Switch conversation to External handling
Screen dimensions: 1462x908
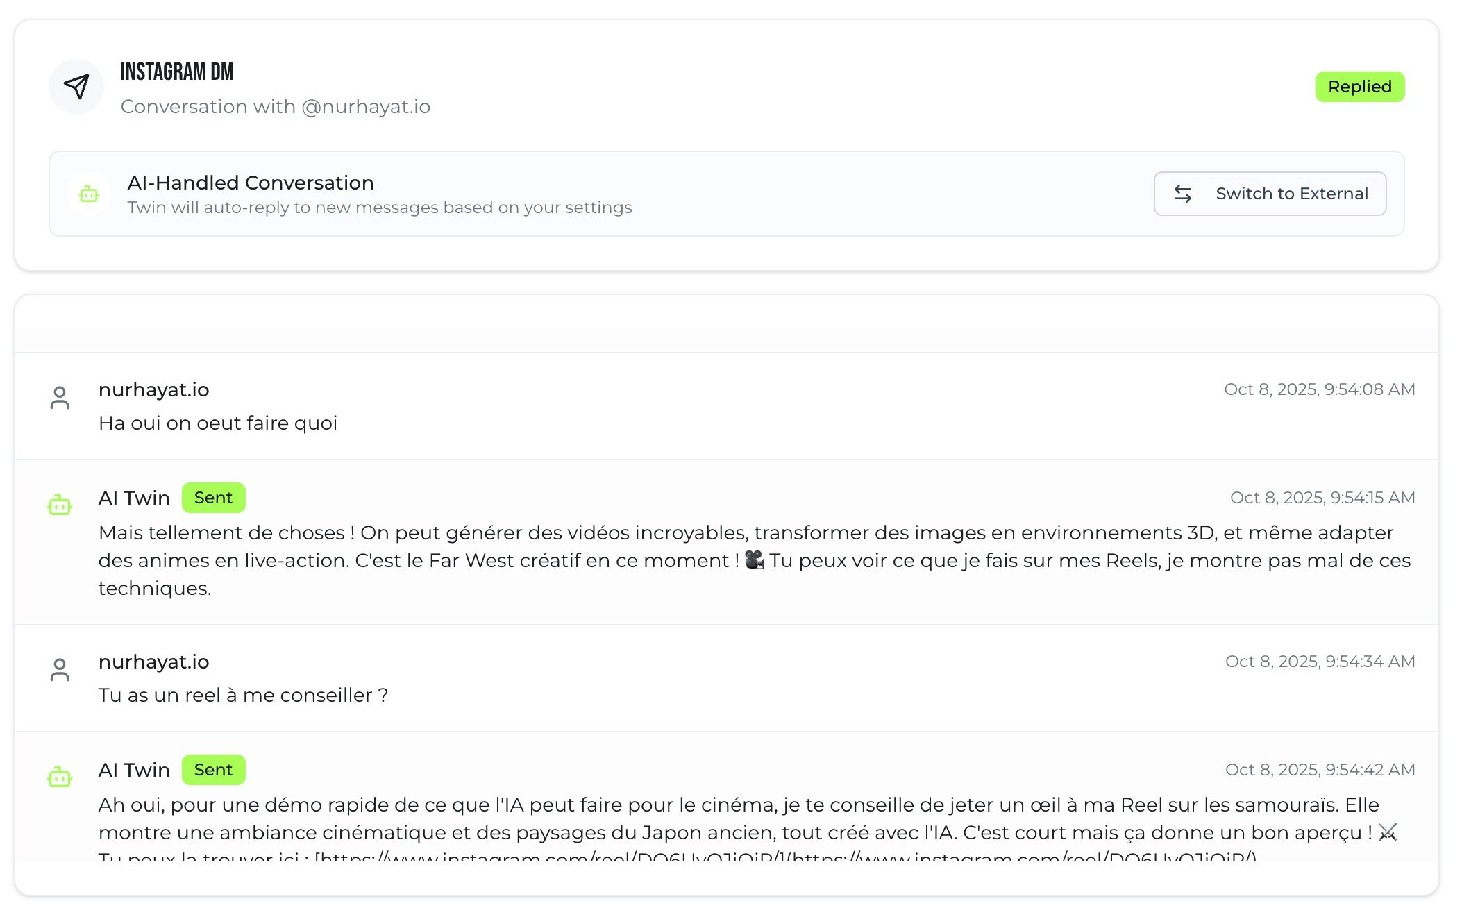[x=1270, y=194]
